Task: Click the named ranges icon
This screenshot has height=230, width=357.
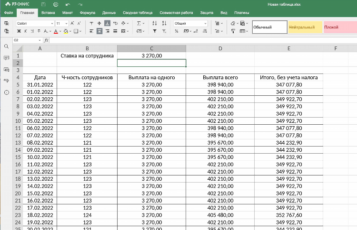Action: tap(139, 31)
